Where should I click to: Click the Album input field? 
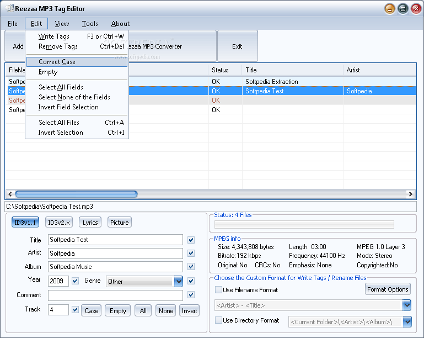pyautogui.click(x=115, y=267)
